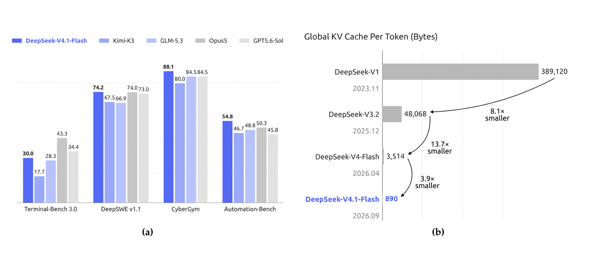
Task: Click the DeepSeek-V1 row label
Action: pos(357,72)
